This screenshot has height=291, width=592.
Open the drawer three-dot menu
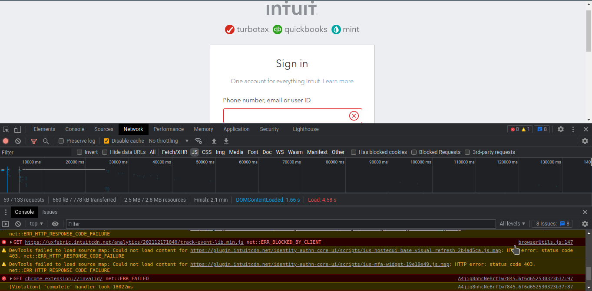[6, 212]
